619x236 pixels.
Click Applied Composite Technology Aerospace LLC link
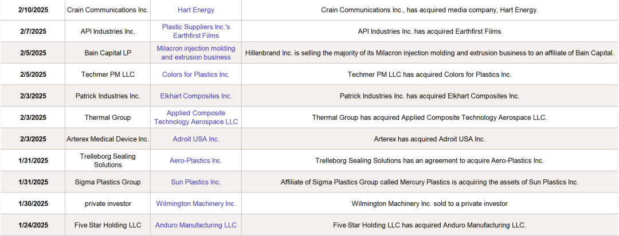[x=196, y=117]
